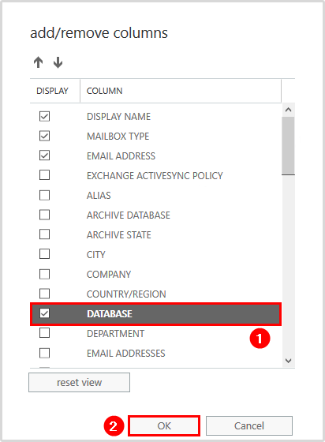Click the Cancel button
The width and height of the screenshot is (325, 442).
(x=249, y=425)
